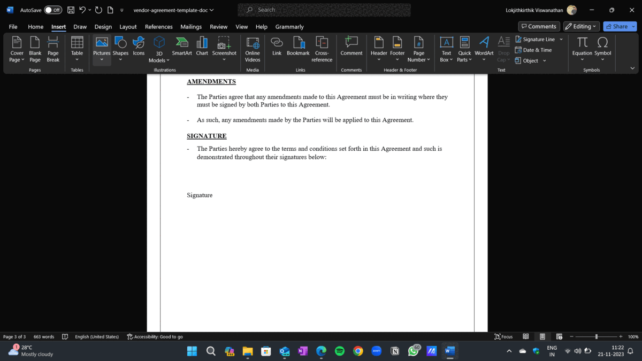Open the Header options
642x361 pixels.
[379, 49]
